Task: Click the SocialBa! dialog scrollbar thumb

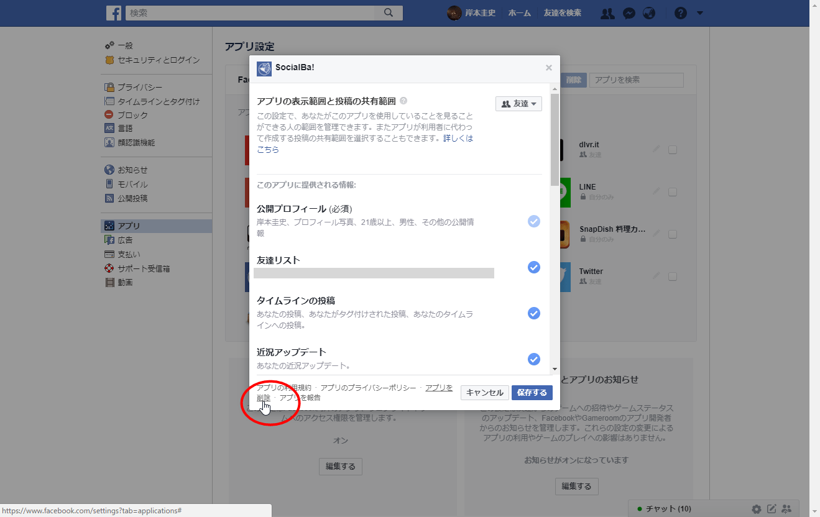Action: click(555, 140)
